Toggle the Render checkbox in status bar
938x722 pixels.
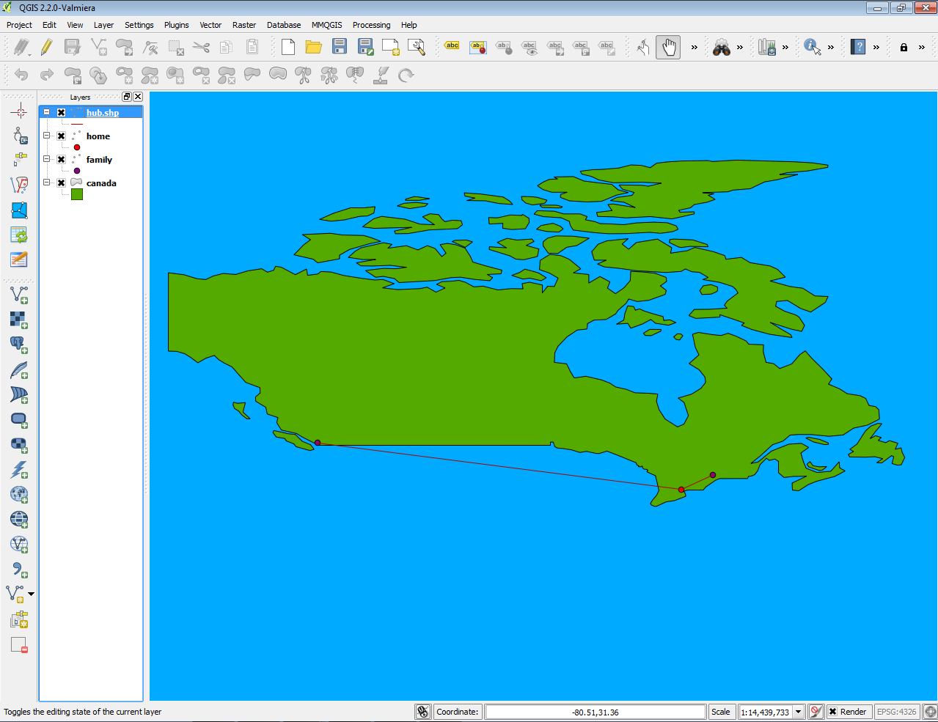(x=833, y=712)
